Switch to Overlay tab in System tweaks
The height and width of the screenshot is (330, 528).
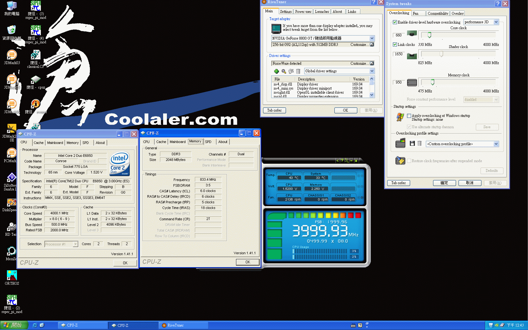click(x=457, y=14)
